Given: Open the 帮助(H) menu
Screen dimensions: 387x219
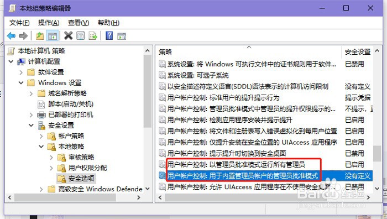Looking at the screenshot, I should (108, 23).
